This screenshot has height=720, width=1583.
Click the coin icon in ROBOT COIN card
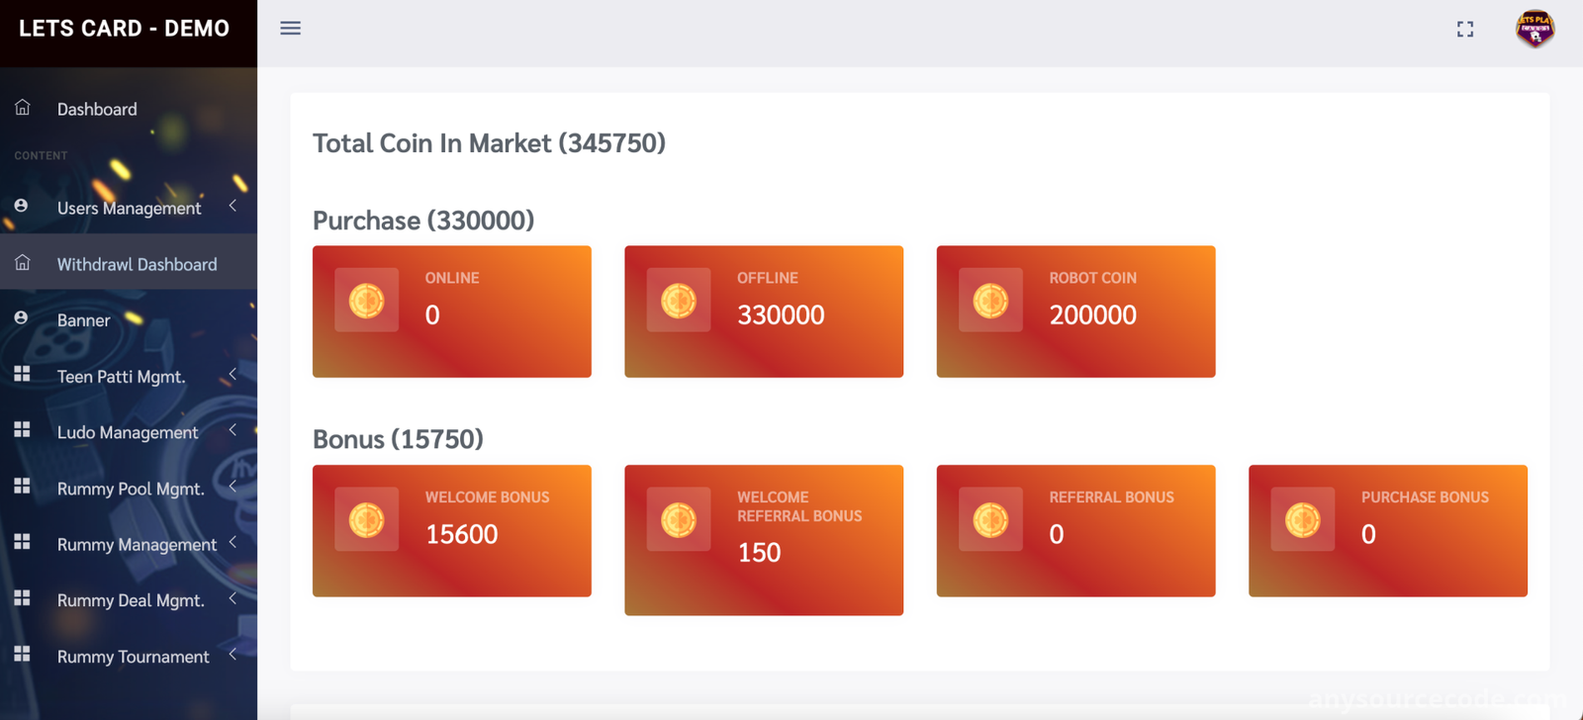pyautogui.click(x=990, y=301)
